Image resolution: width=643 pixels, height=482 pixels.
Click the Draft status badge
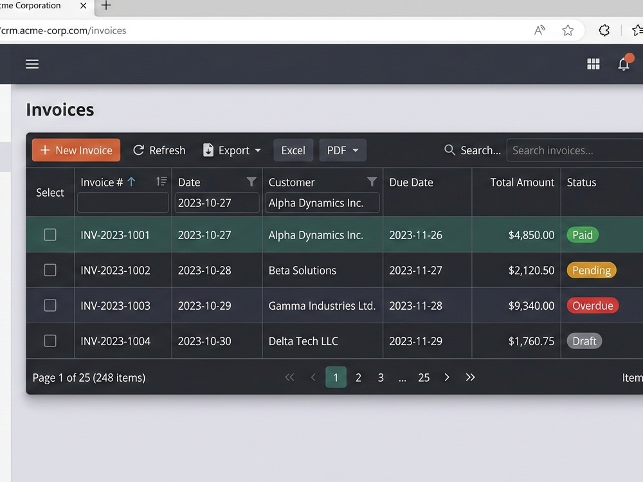coord(584,341)
